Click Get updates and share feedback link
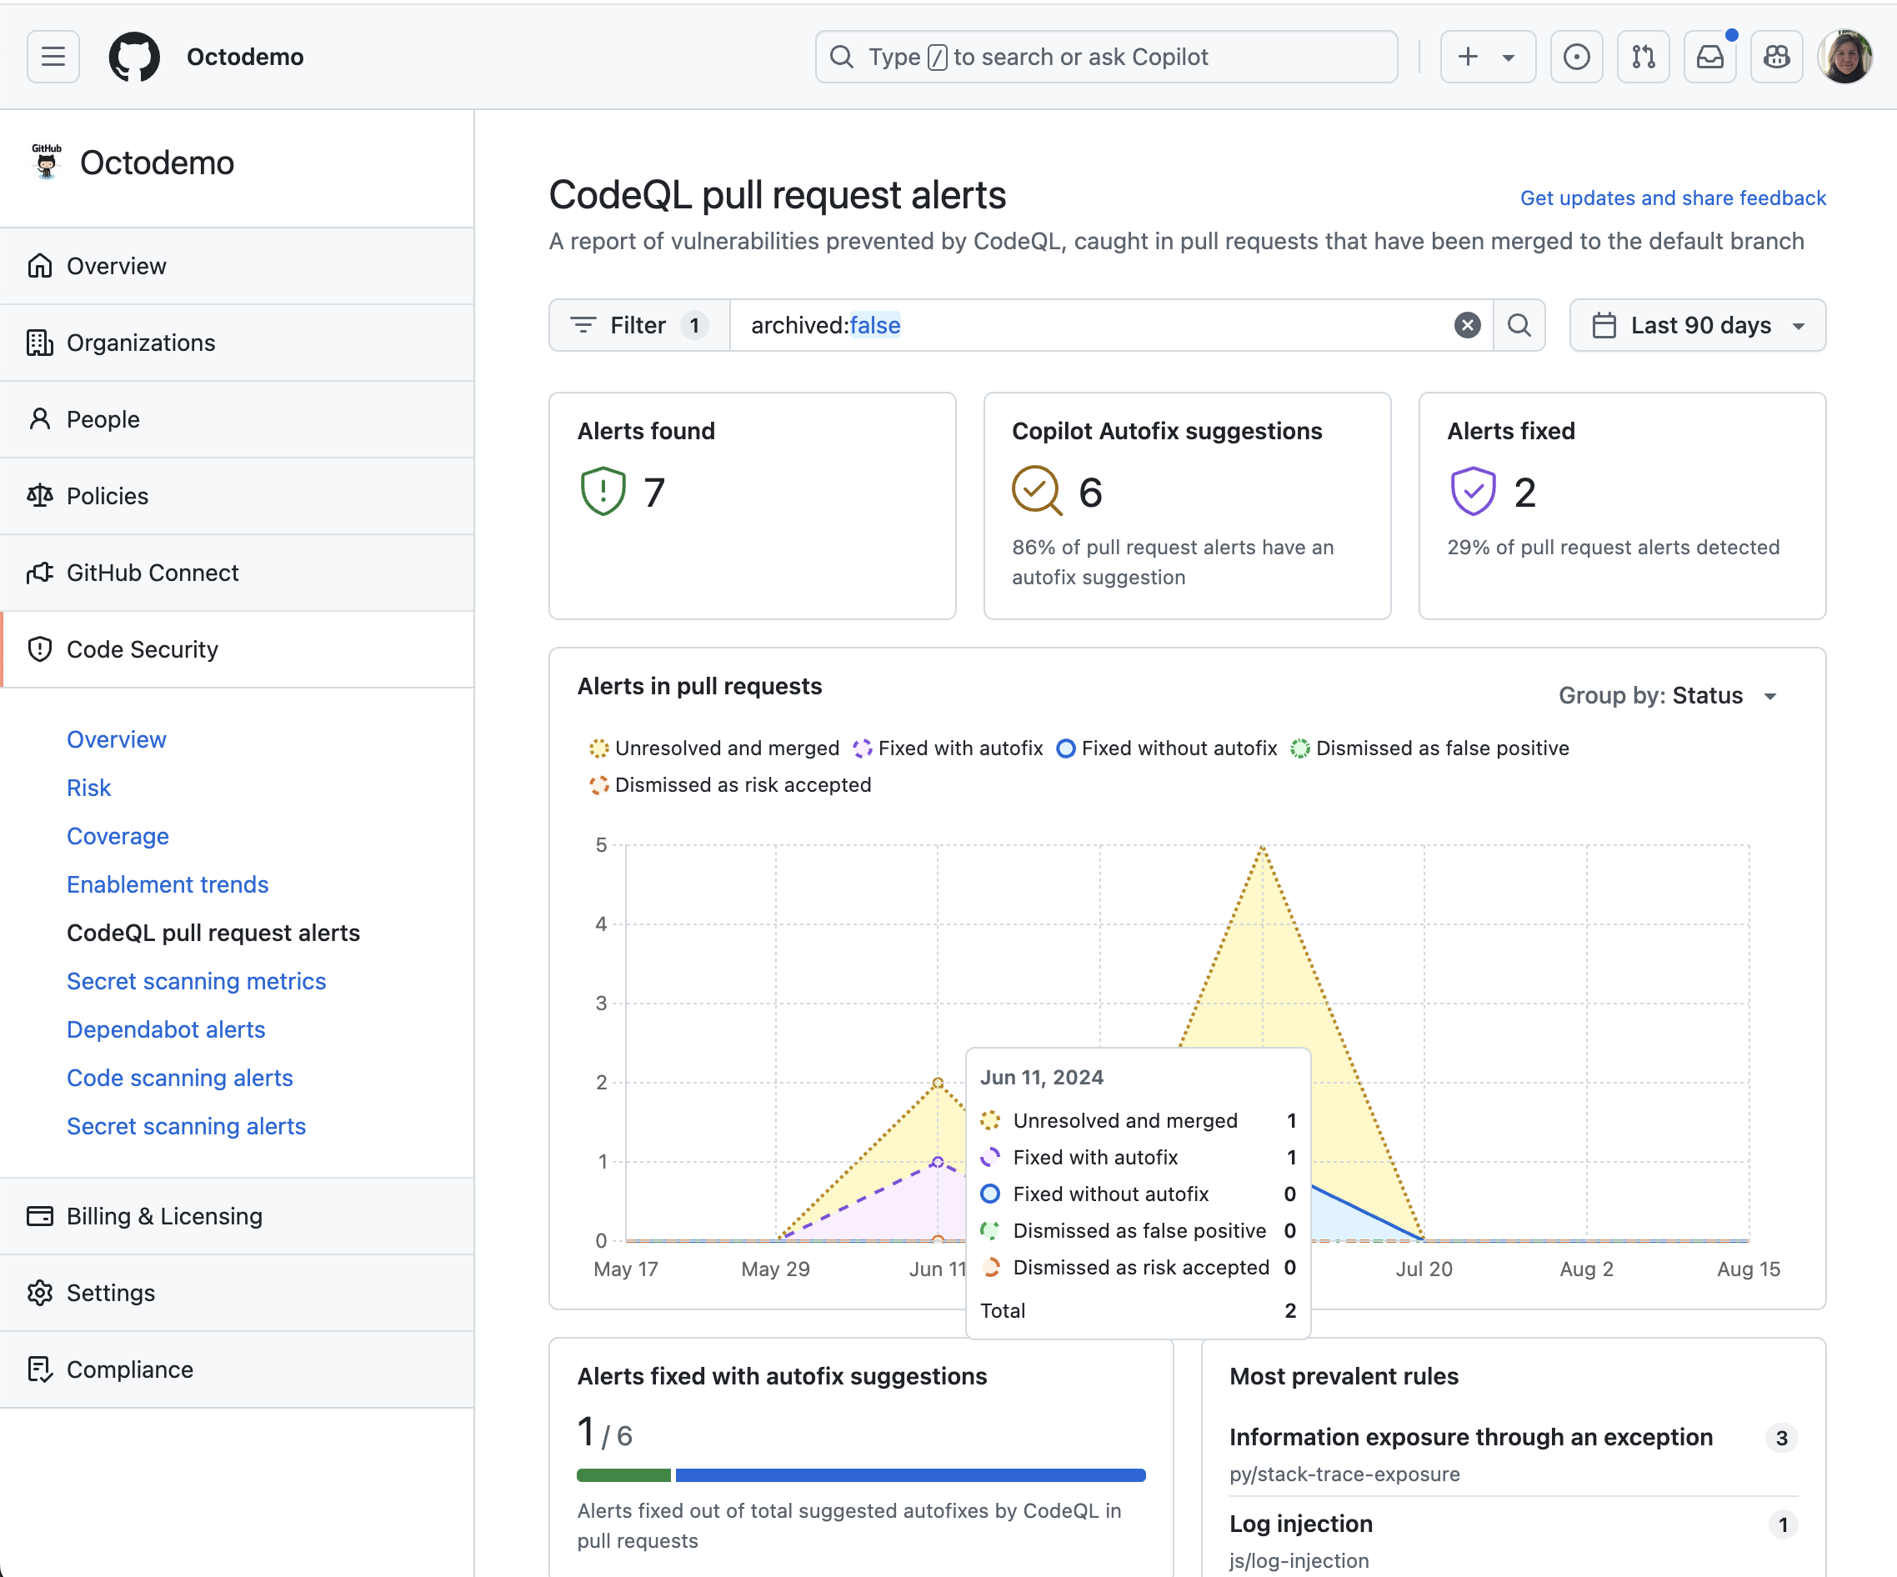The height and width of the screenshot is (1577, 1897). click(x=1674, y=195)
